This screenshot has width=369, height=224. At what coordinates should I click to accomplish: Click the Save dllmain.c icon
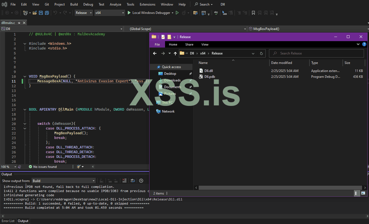(x=40, y=13)
